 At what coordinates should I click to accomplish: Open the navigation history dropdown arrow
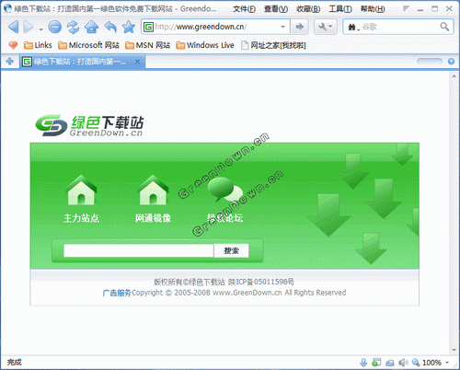pos(40,29)
